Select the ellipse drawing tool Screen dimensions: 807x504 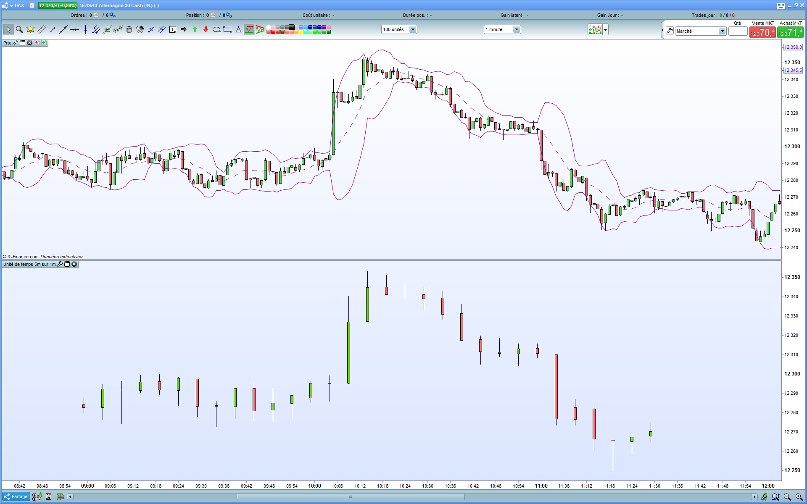(216, 29)
